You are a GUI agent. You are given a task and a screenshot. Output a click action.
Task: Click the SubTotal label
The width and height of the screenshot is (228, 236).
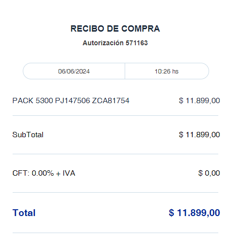point(28,135)
